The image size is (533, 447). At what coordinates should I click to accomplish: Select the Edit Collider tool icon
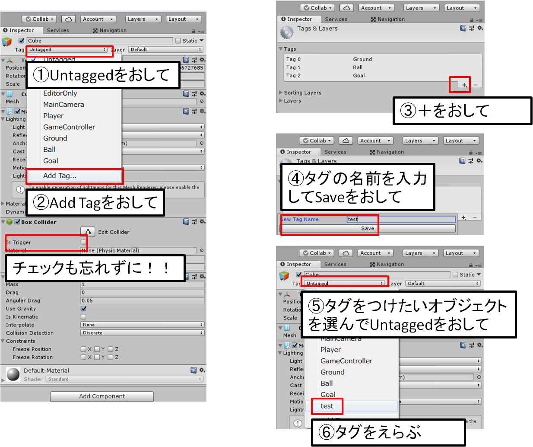(88, 232)
